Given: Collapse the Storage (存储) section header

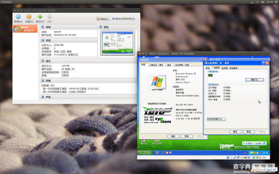Looking at the screenshot, I should point(89,80).
